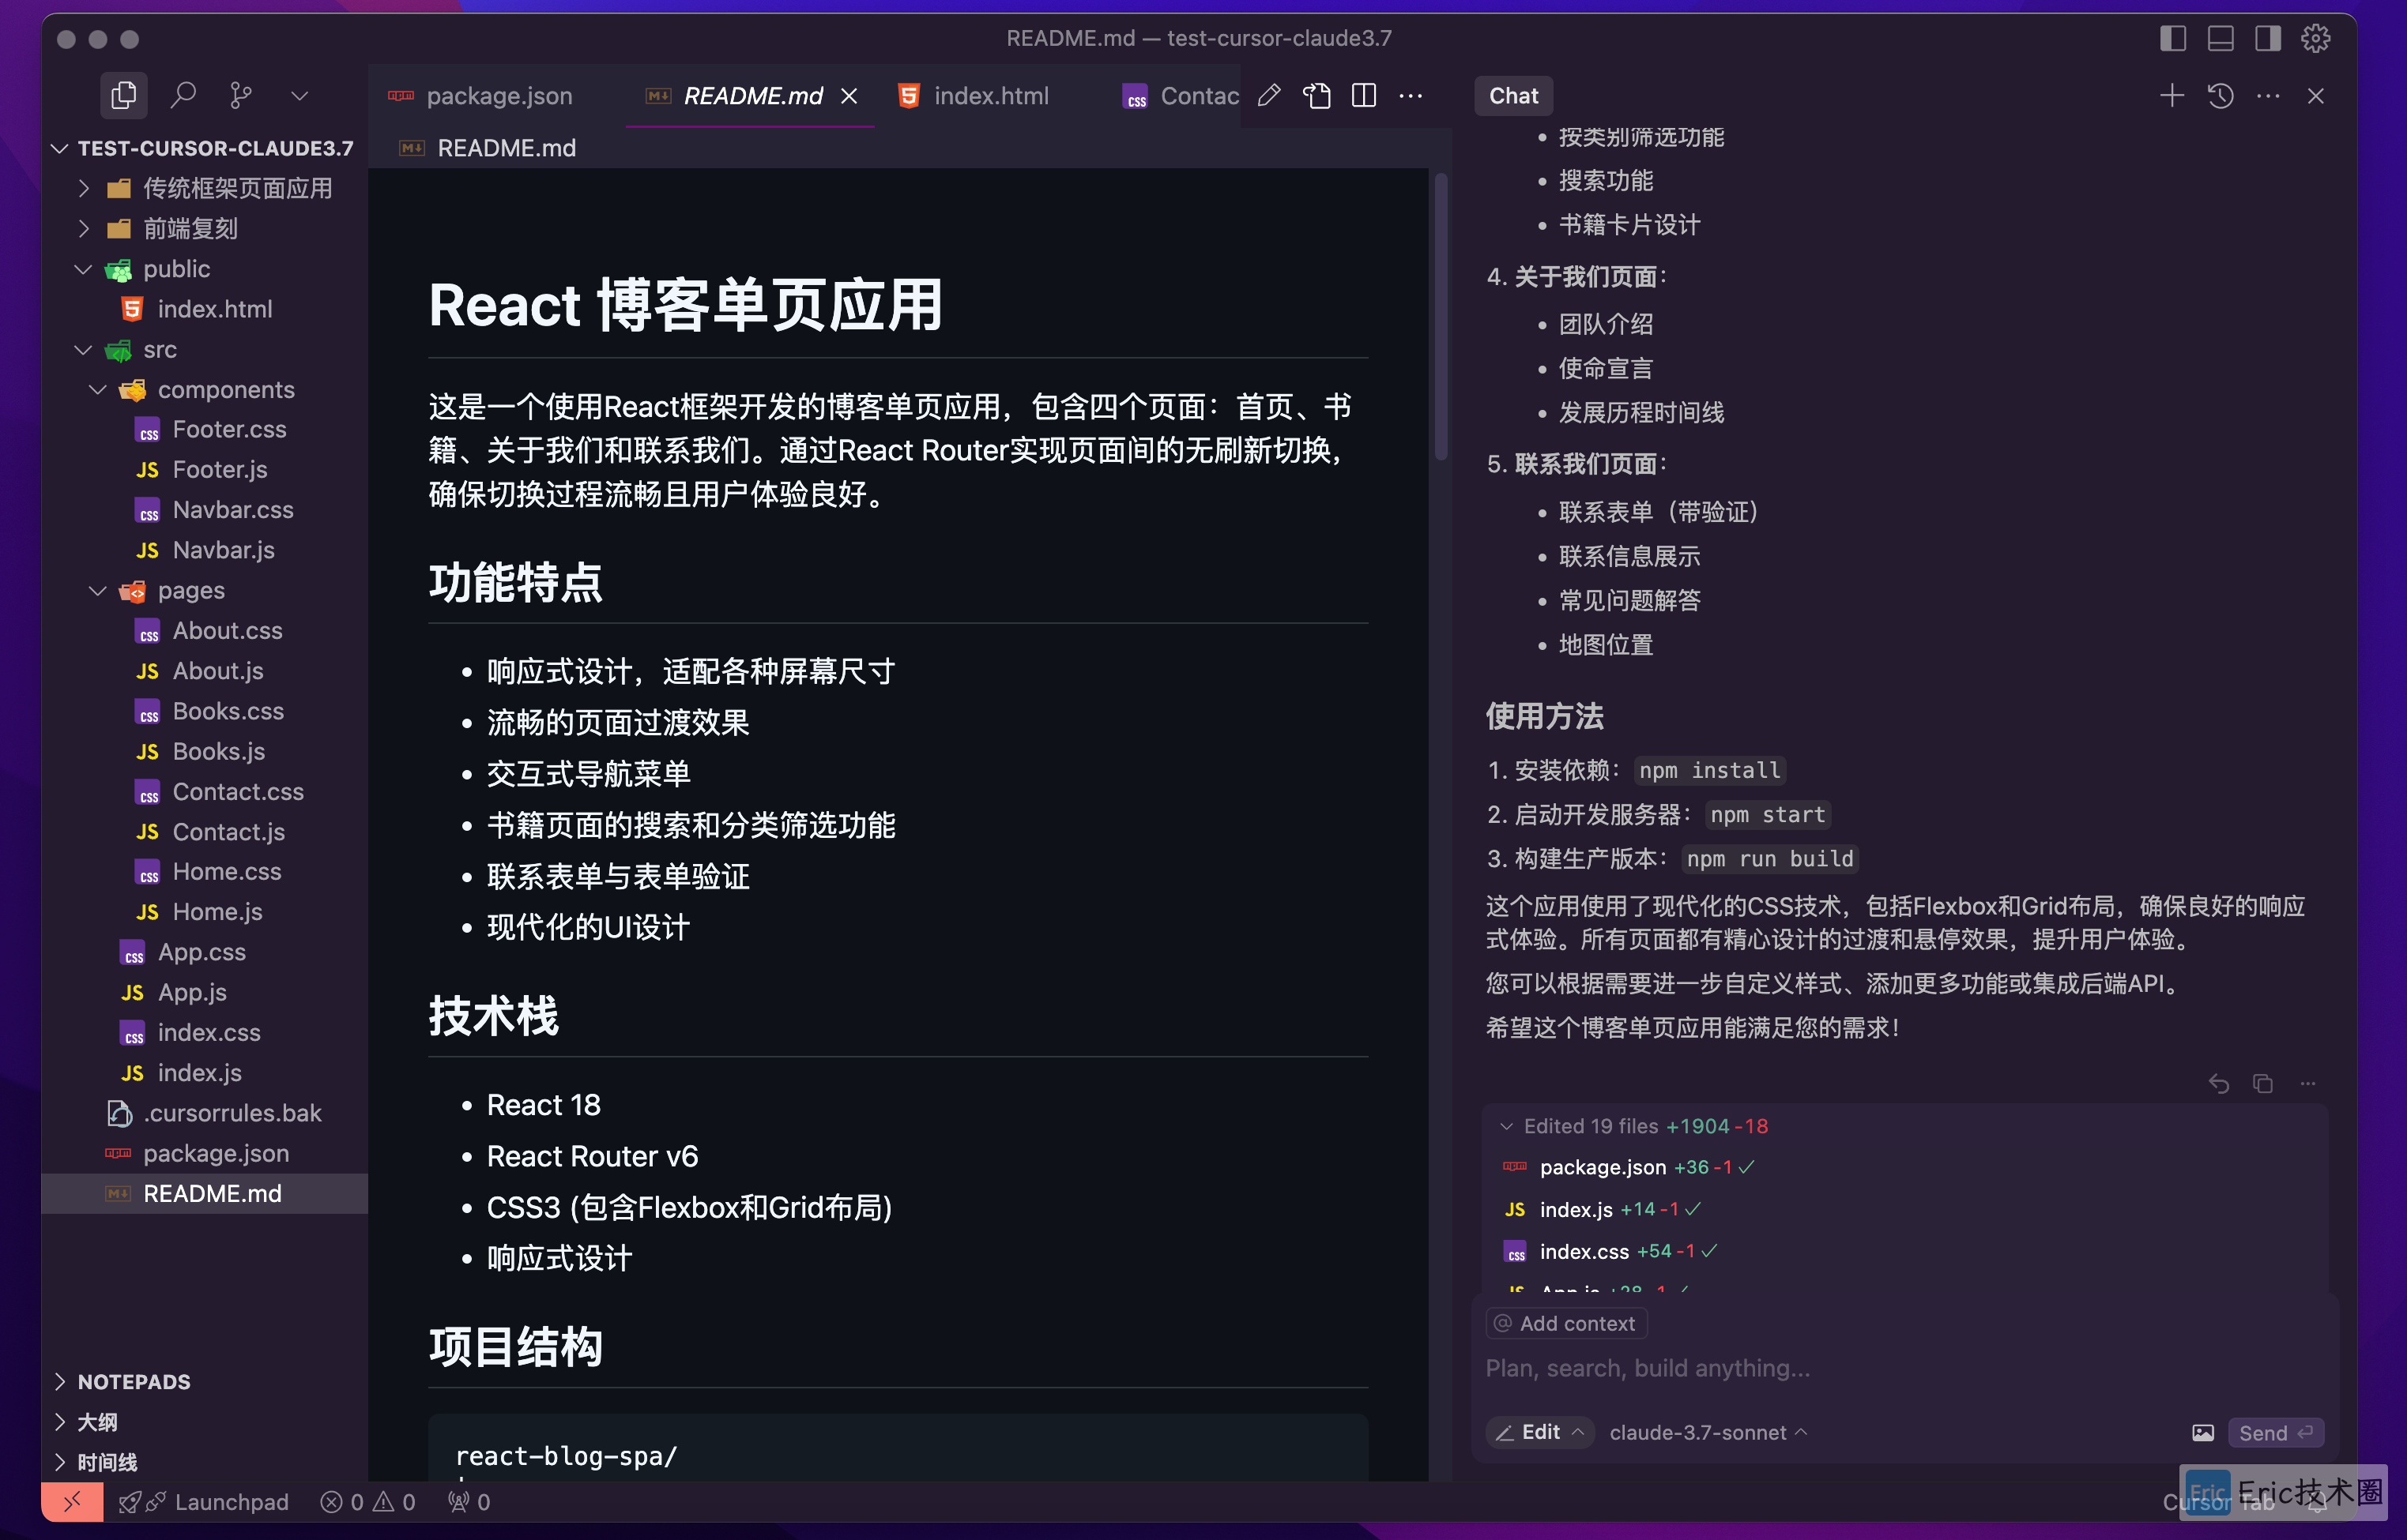Viewport: 2407px width, 1540px height.
Task: Open index.html under public folder
Action: 204,309
